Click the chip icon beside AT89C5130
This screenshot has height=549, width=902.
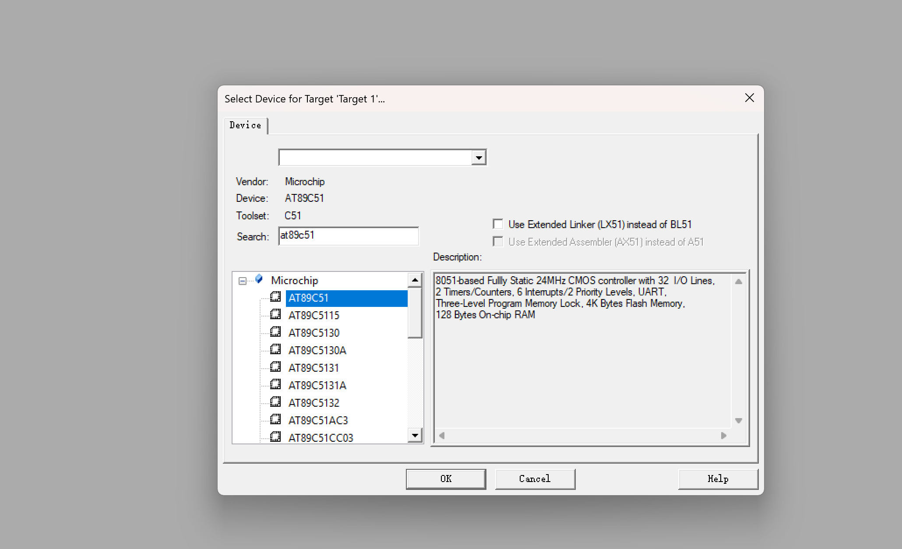point(275,332)
